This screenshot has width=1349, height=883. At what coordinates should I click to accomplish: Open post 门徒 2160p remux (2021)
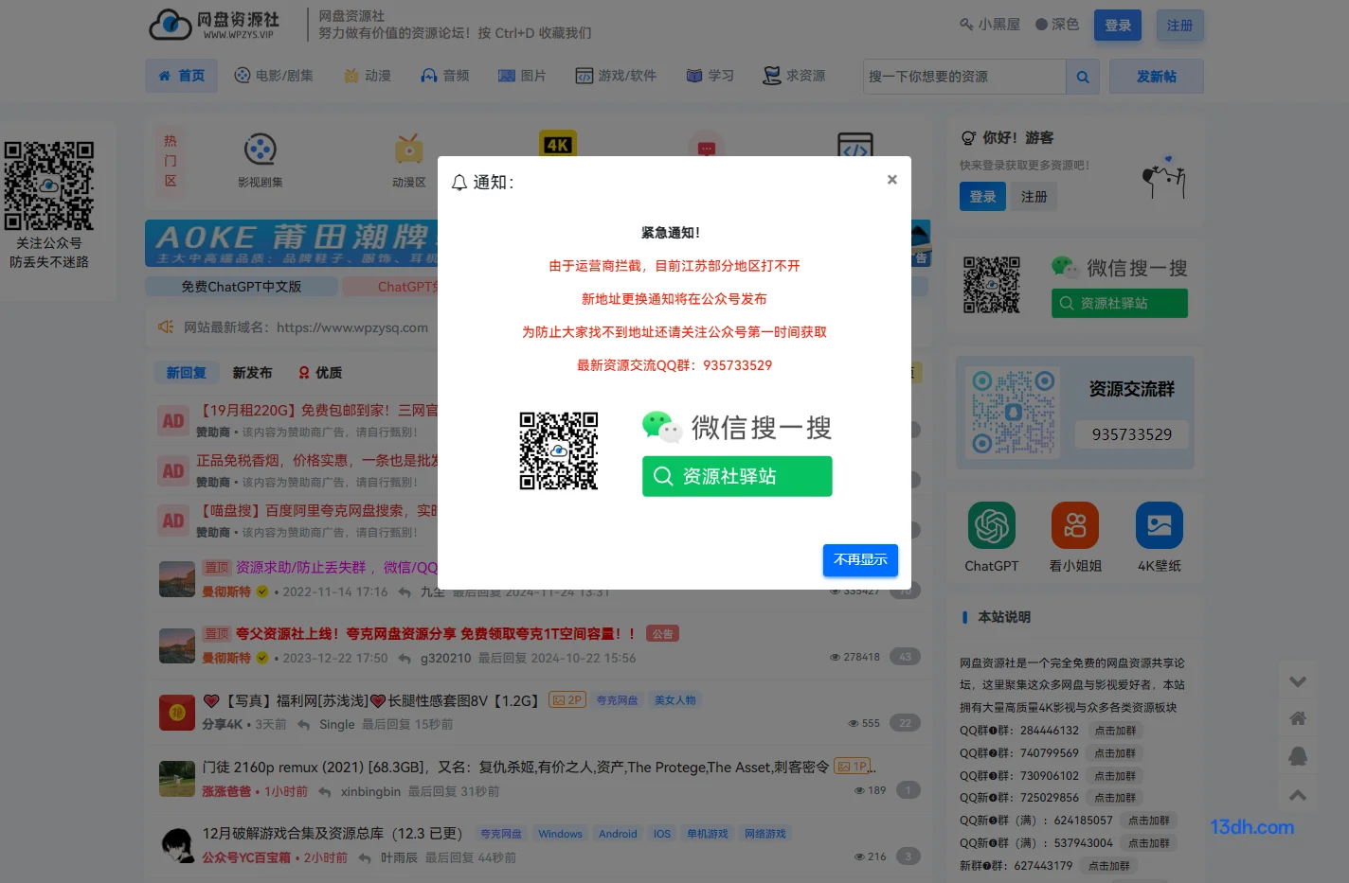coord(515,768)
